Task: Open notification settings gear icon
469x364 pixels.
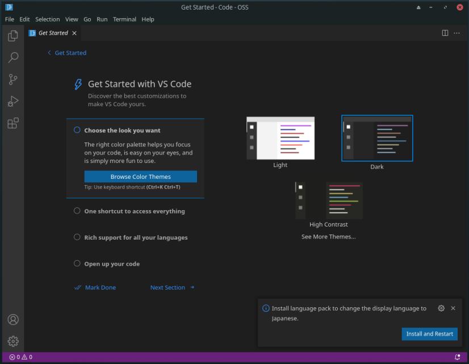Action: click(x=441, y=308)
